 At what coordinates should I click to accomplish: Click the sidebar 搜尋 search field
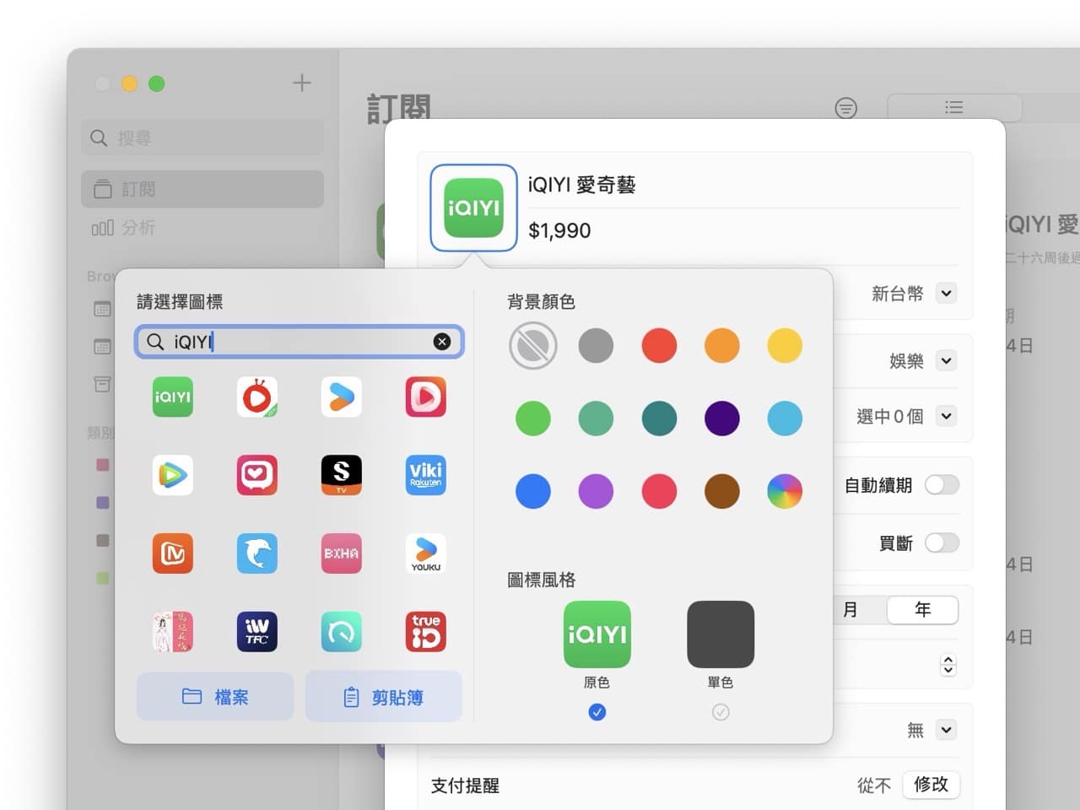[202, 138]
